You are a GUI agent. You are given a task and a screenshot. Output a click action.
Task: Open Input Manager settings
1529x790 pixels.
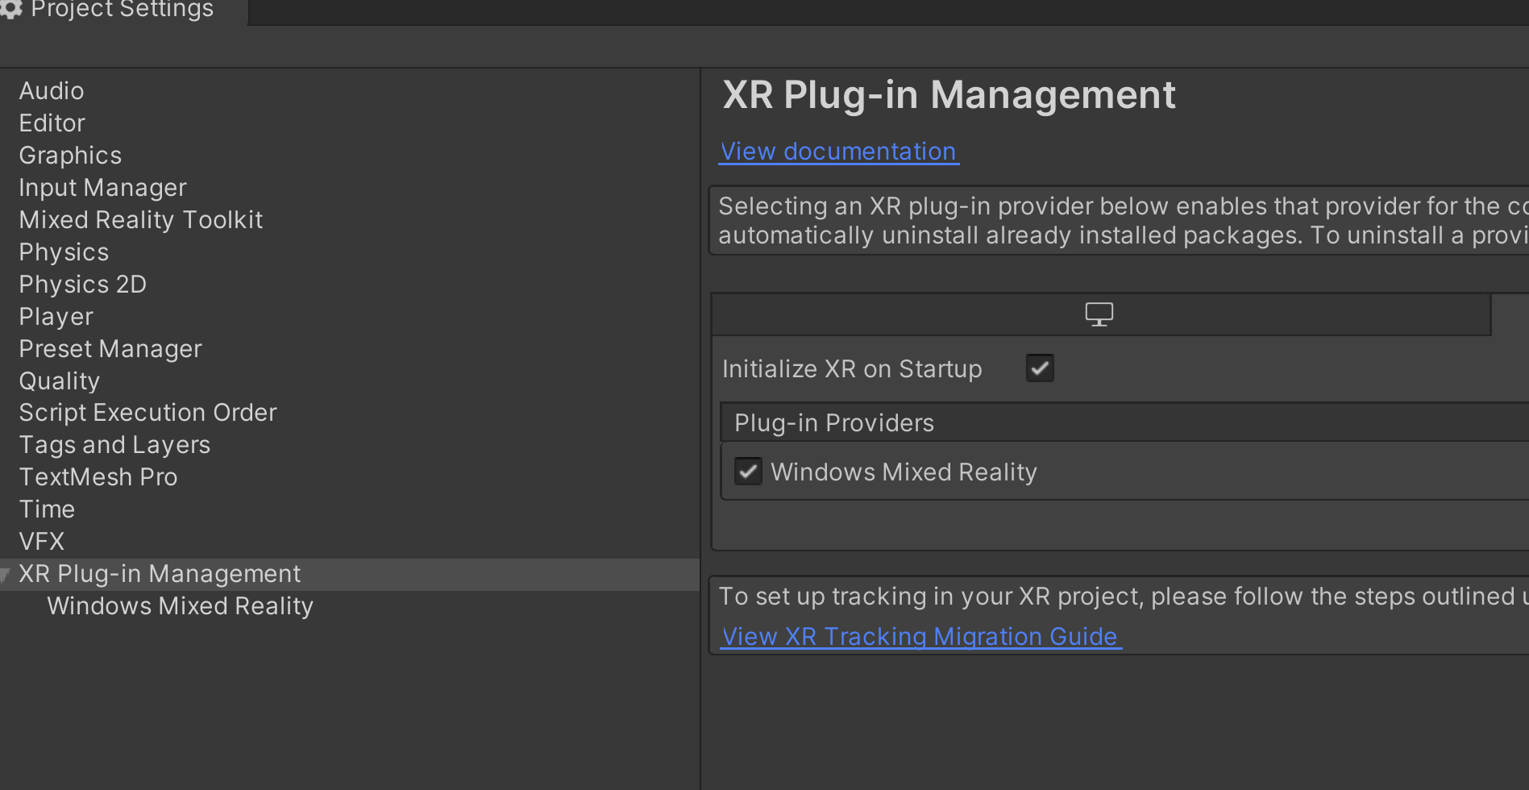(103, 188)
